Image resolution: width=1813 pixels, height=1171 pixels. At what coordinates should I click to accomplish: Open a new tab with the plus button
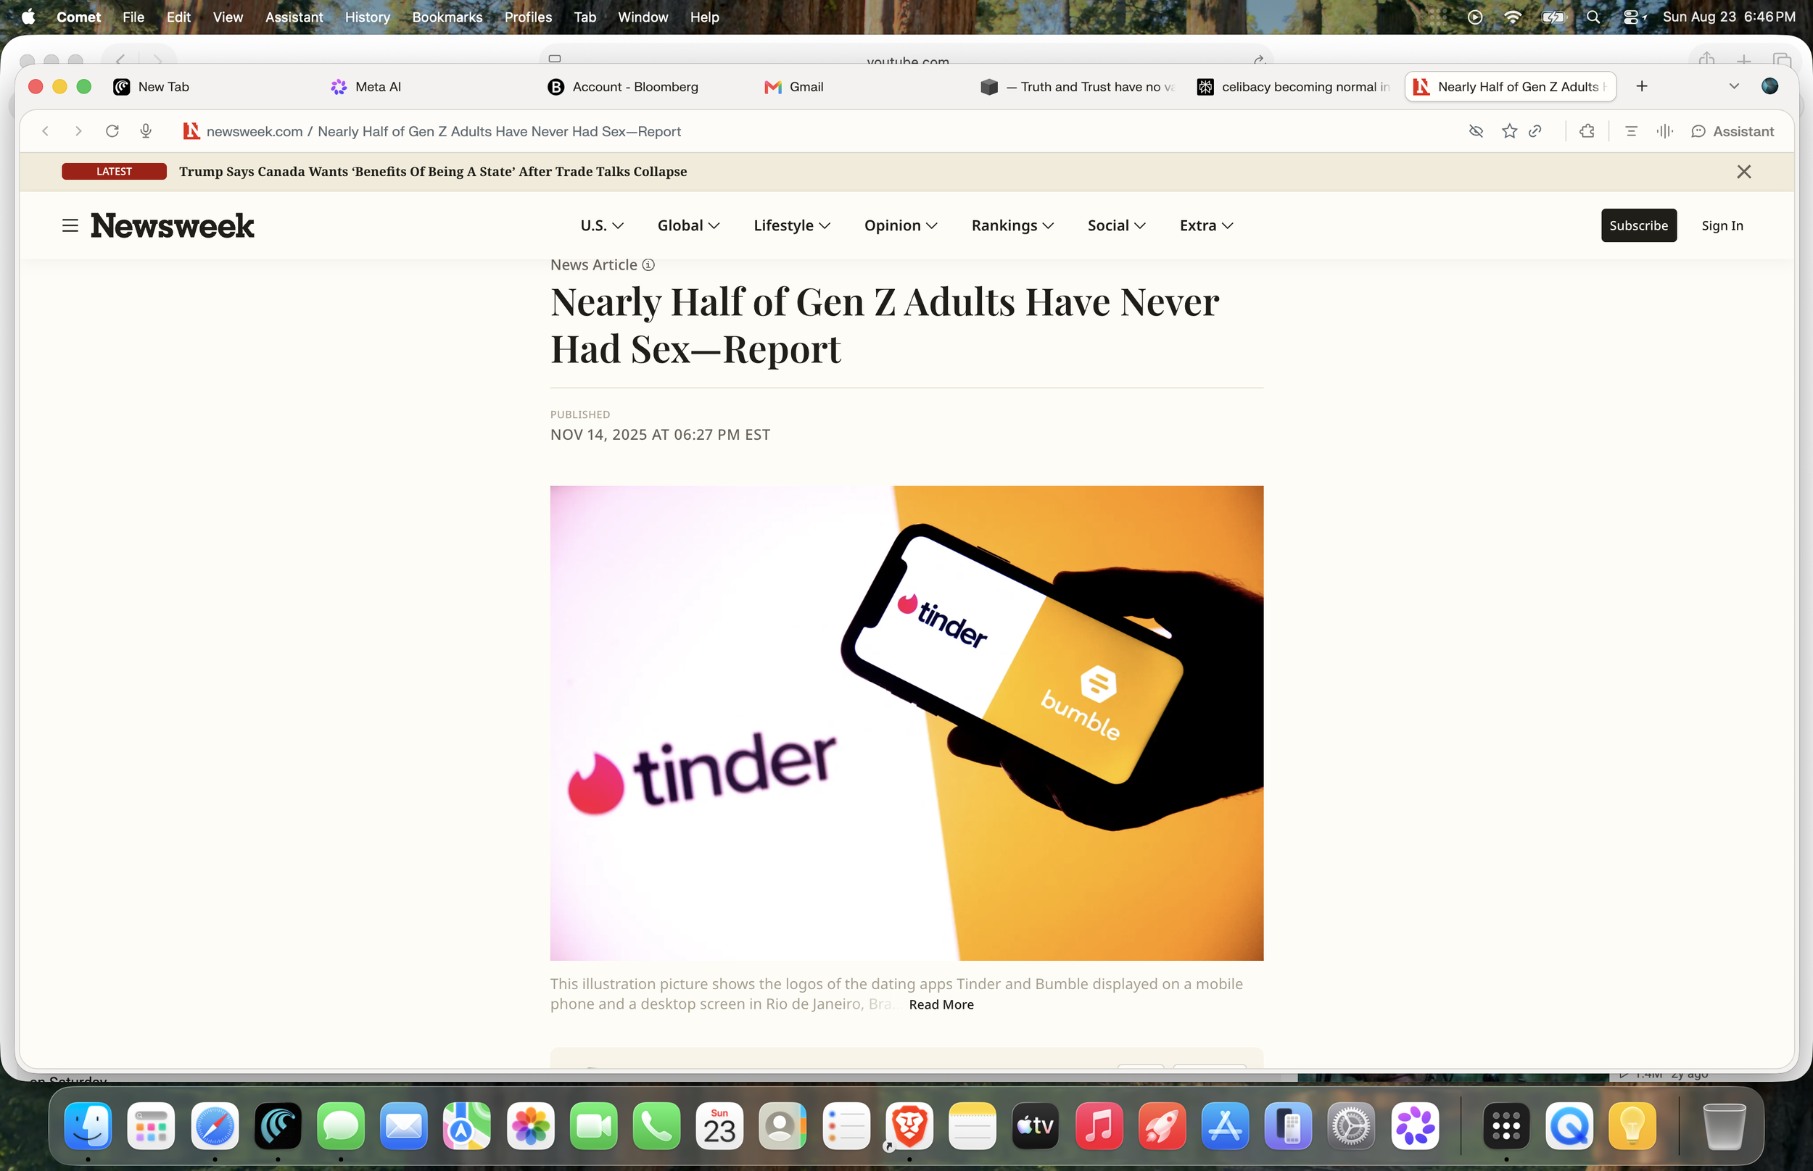(1642, 87)
